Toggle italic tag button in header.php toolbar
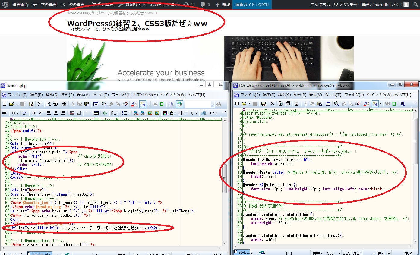 pos(40,113)
